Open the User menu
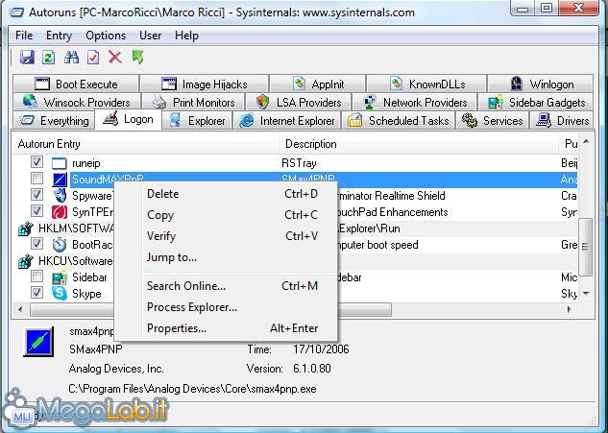608x433 pixels. (150, 36)
